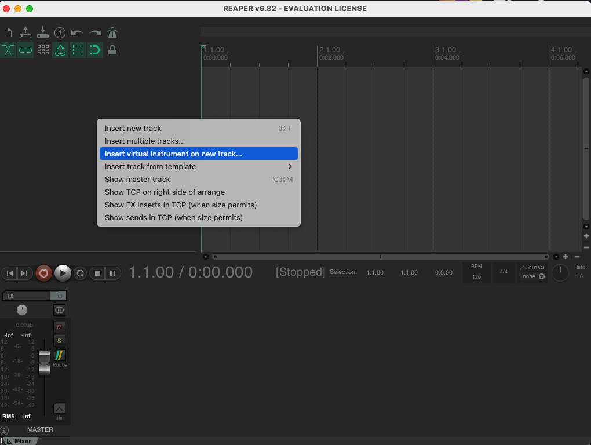Zoom out vertically with minus icon

coord(586,247)
